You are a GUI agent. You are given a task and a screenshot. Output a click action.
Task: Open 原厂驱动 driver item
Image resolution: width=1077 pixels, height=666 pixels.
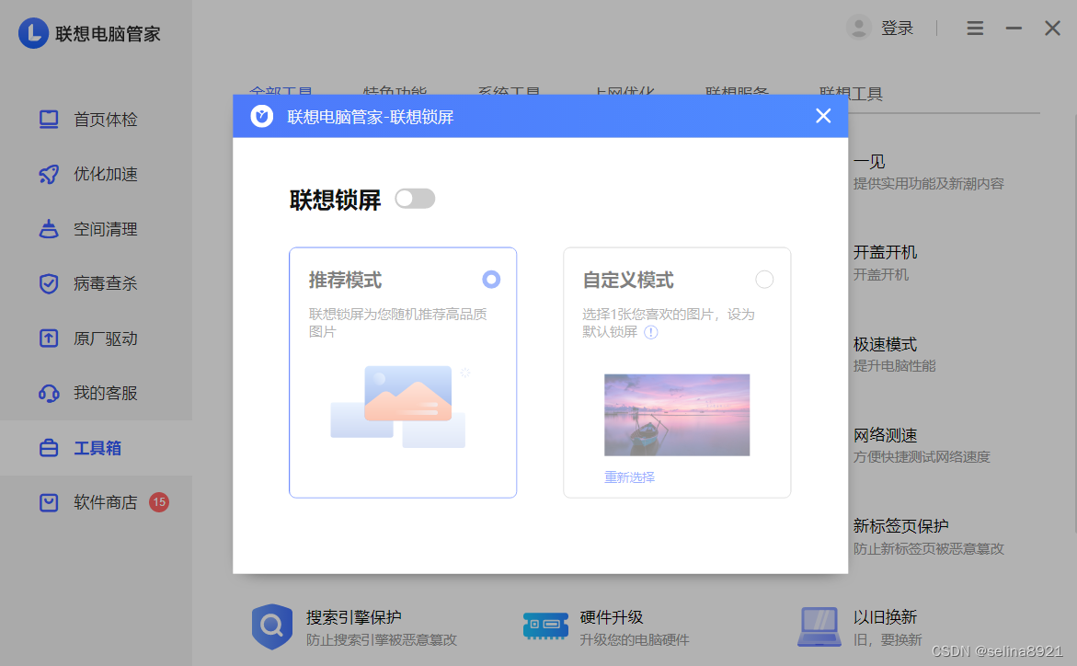(x=97, y=339)
